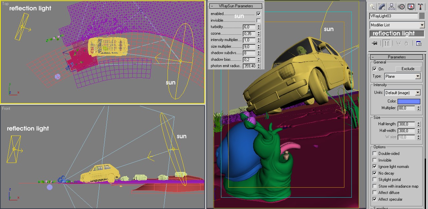Viewport: 428px width, 209px height.
Task: Click the turbidity spinner arrows
Action: click(258, 27)
